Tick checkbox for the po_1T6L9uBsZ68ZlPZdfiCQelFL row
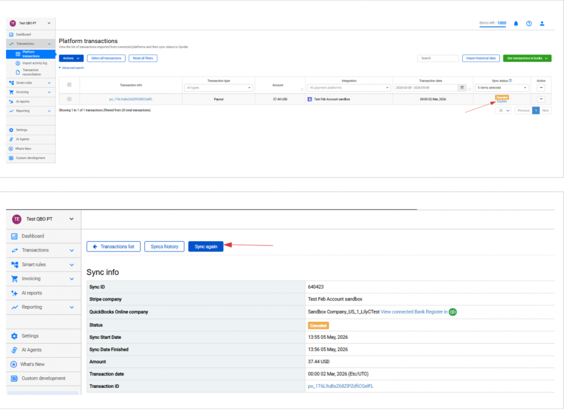 69,99
